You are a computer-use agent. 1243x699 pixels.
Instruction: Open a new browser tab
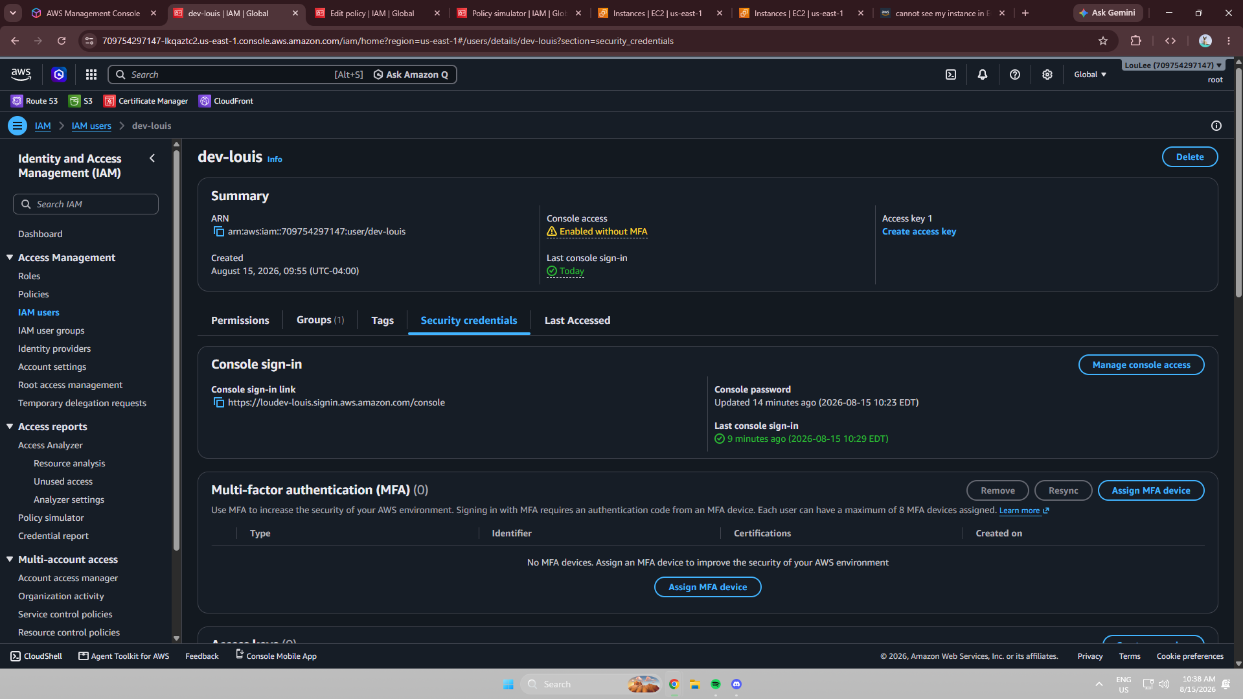(x=1025, y=13)
